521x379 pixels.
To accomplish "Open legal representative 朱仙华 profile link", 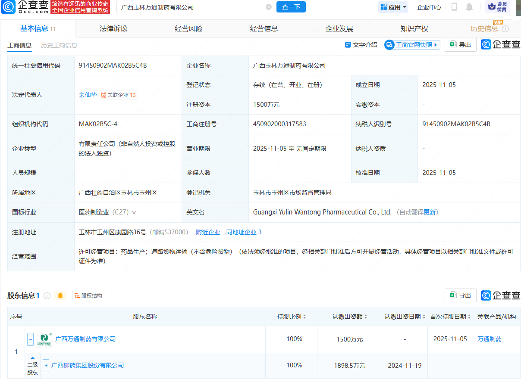I will click(88, 95).
